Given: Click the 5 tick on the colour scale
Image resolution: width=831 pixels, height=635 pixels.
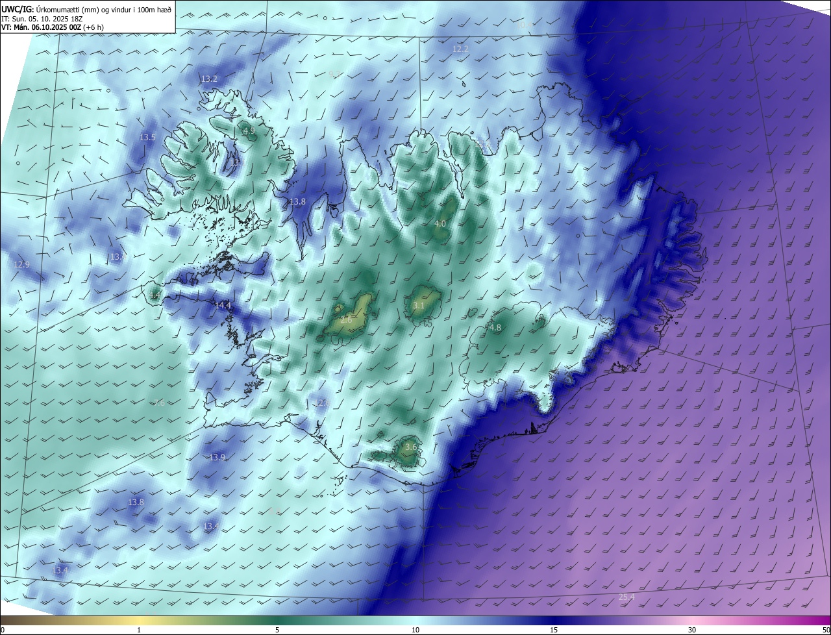Looking at the screenshot, I should pyautogui.click(x=277, y=630).
